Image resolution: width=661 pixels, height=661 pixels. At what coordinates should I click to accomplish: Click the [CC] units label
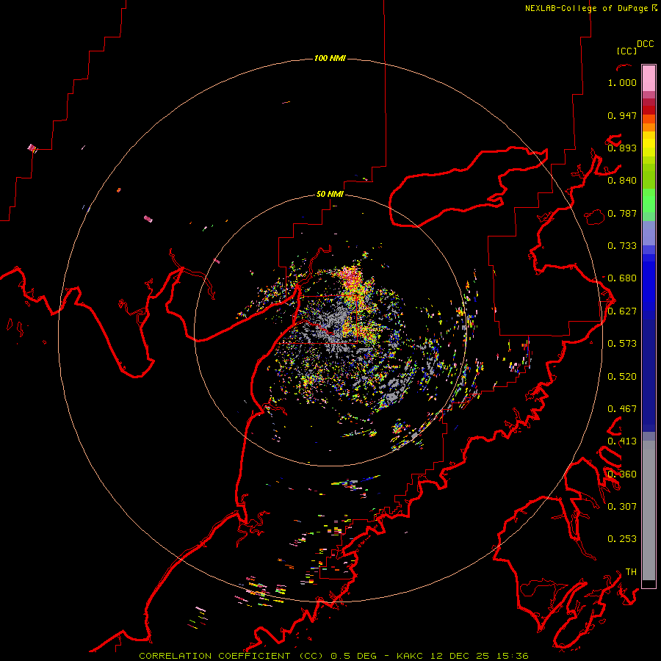click(x=626, y=51)
